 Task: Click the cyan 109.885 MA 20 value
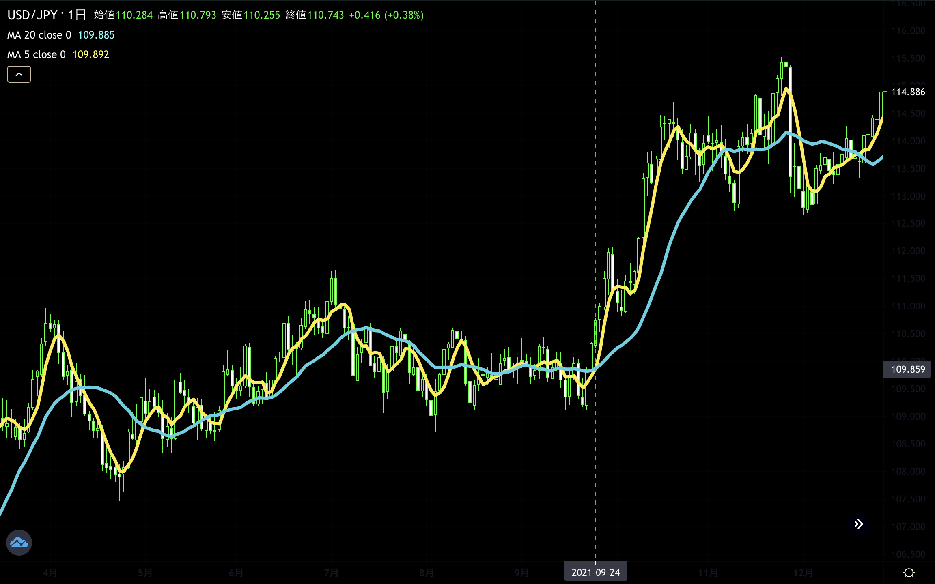(96, 35)
